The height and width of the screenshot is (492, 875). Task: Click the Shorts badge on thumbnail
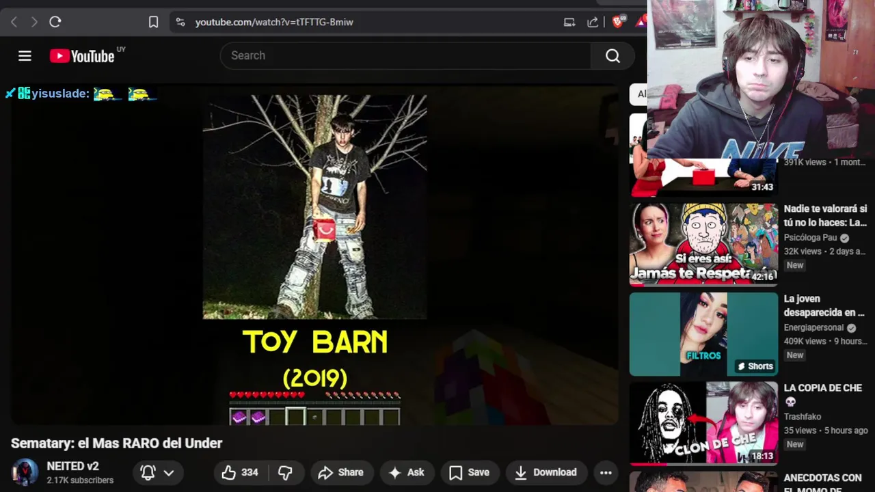755,366
